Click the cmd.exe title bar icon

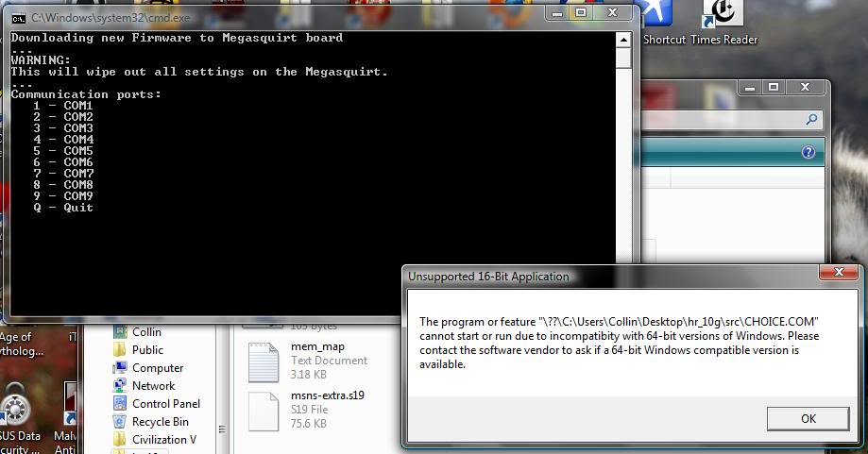pos(18,18)
